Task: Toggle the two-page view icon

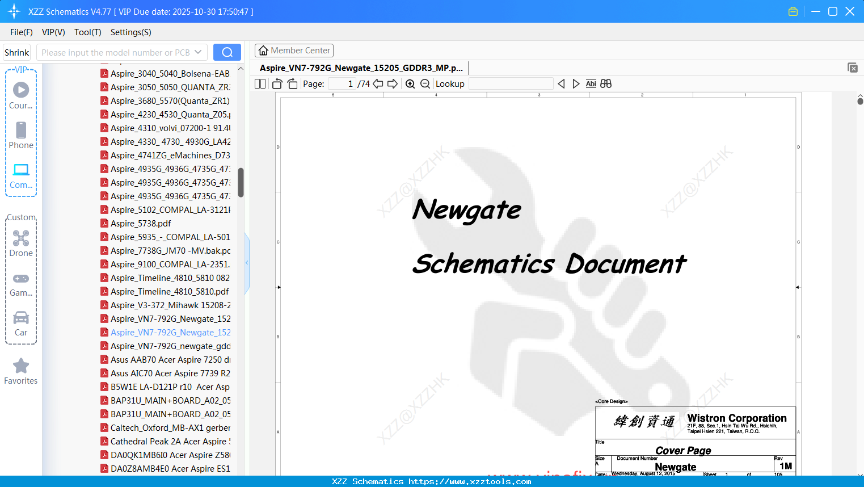Action: [260, 84]
